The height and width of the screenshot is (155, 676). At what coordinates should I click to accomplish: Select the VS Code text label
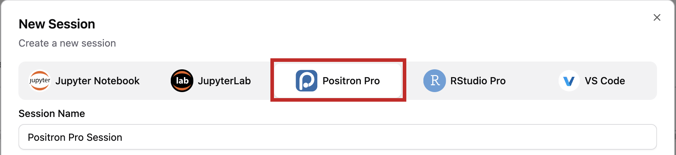(604, 81)
